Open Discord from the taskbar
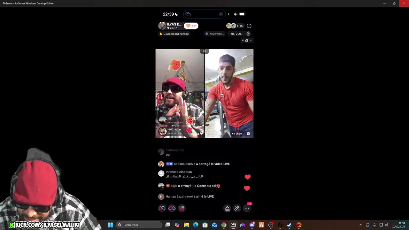Image resolution: width=409 pixels, height=230 pixels. pos(252,225)
